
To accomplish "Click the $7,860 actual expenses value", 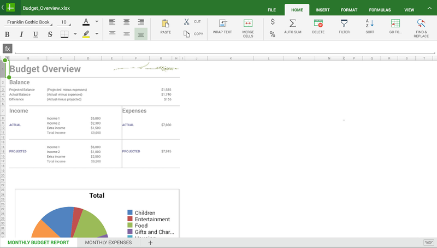I will tap(166, 125).
